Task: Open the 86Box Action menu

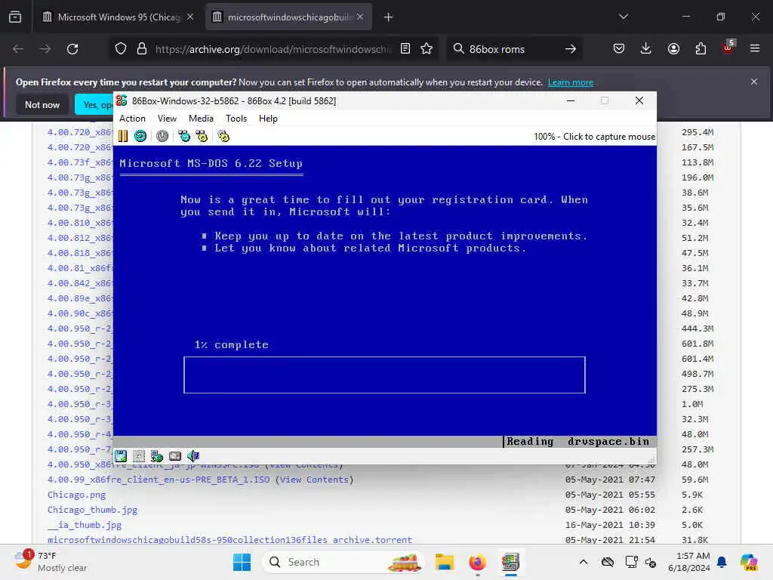Action: point(132,119)
